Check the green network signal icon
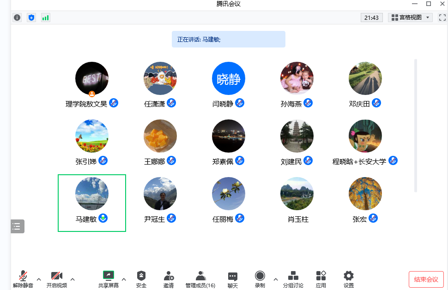 [45, 18]
